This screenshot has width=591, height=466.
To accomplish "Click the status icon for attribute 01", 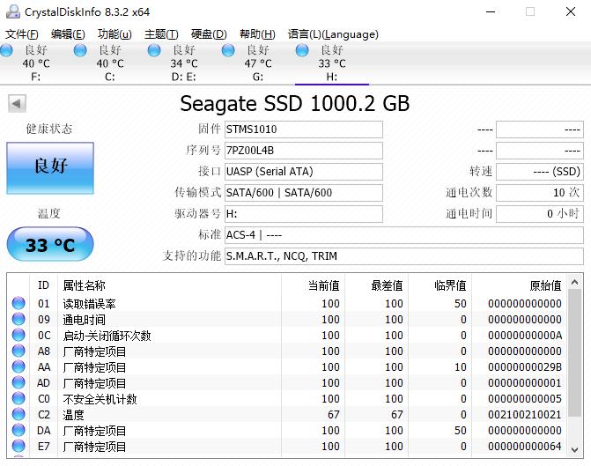I will (x=18, y=303).
